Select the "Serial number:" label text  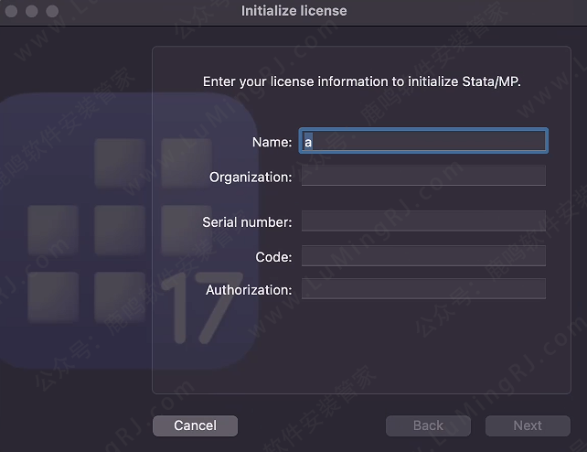[x=247, y=222]
